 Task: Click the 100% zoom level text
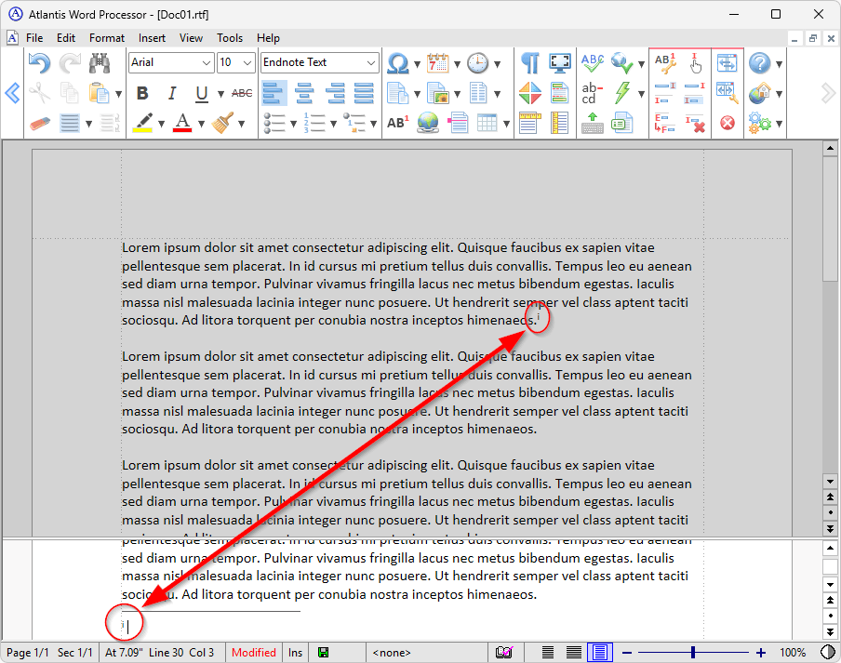click(x=793, y=652)
